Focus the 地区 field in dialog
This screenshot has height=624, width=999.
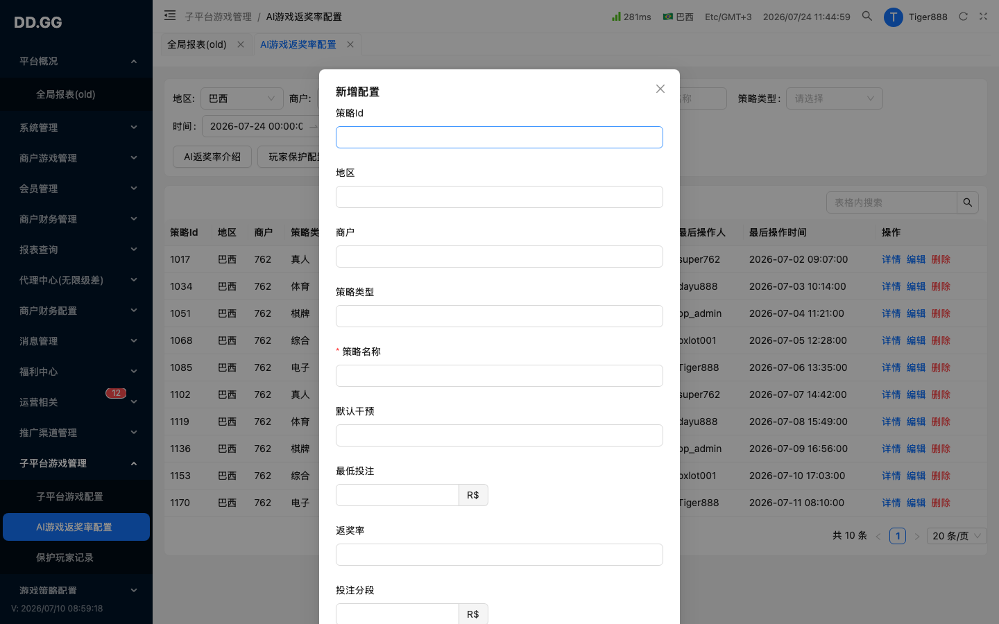(499, 197)
